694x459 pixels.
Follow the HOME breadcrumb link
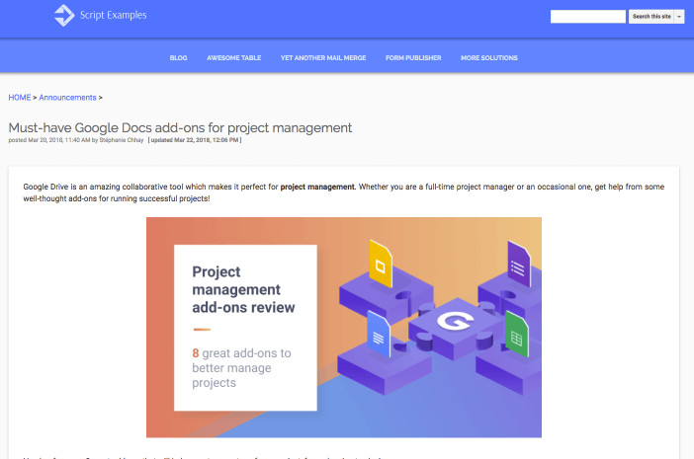tap(20, 97)
